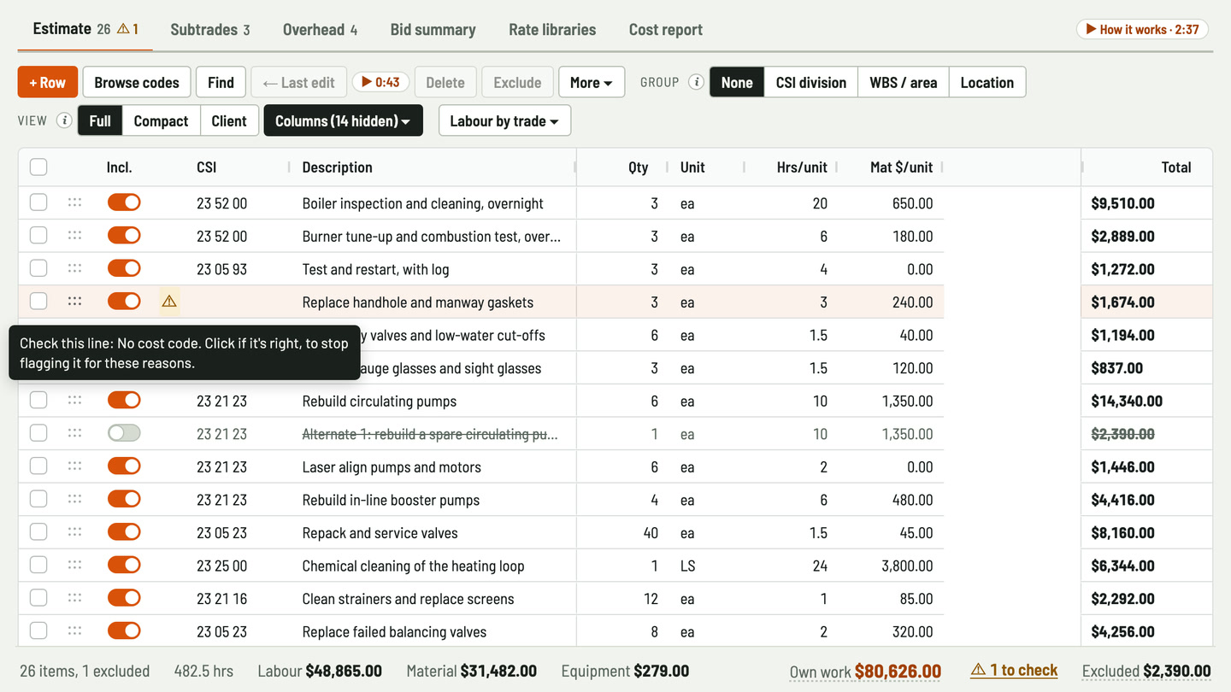Open the Rate libraries tab

552,29
